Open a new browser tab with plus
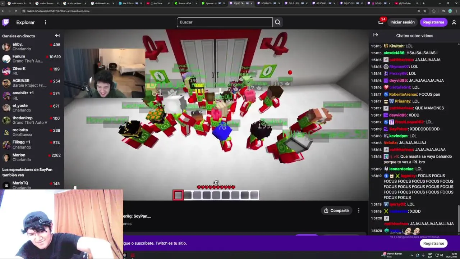 point(423,3)
